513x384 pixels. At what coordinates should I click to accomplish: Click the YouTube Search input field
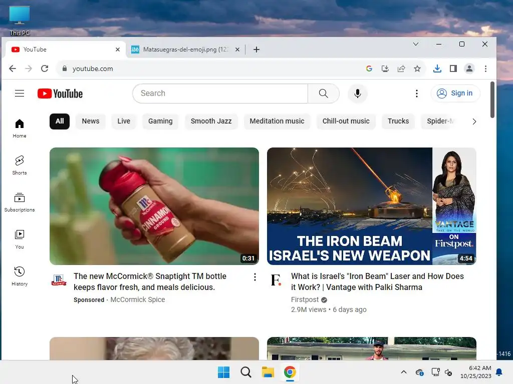tap(220, 93)
